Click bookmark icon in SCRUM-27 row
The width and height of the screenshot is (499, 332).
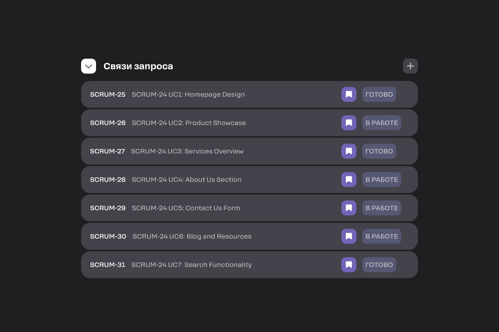[x=349, y=151]
